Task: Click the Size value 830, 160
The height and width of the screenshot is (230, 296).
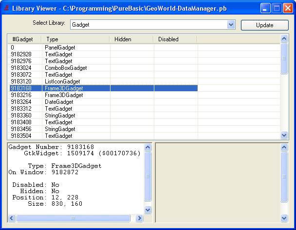Action: click(67, 204)
